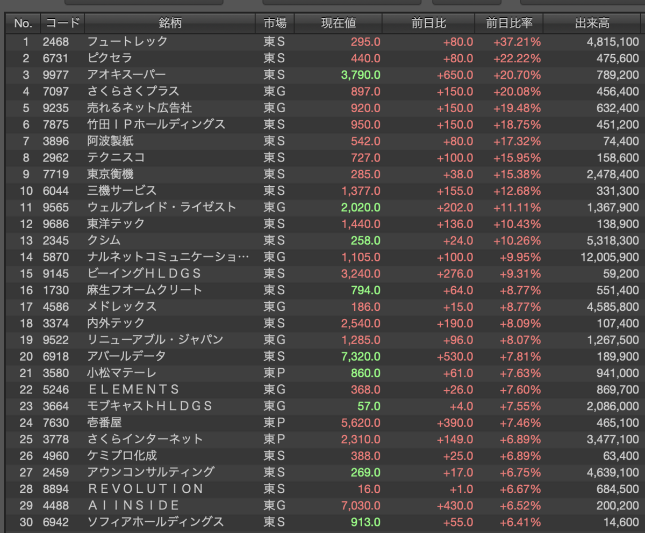Sort by the 出来高 column header
645x533 pixels.
click(x=592, y=24)
